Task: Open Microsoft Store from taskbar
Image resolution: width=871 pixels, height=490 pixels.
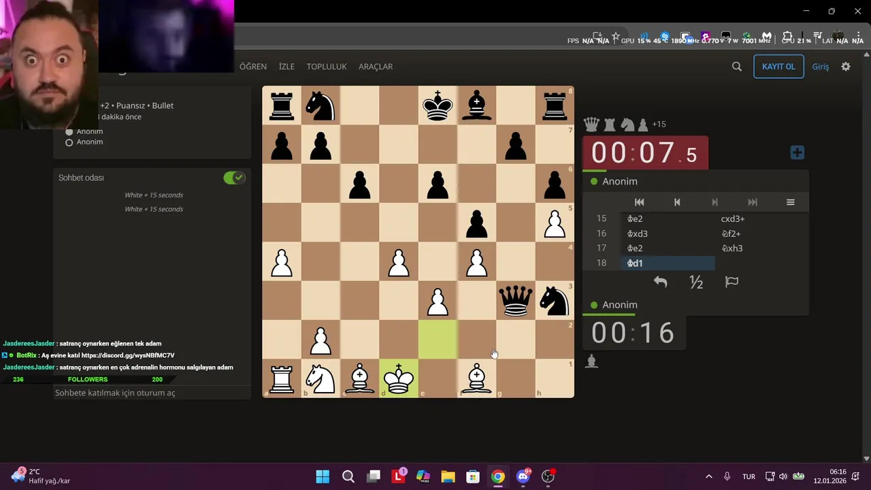Action: pos(473,476)
